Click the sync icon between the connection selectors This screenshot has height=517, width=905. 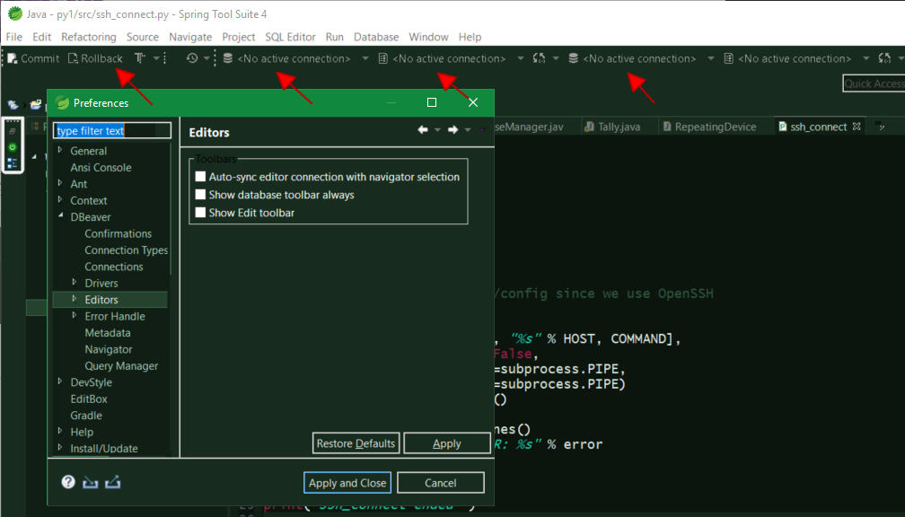pos(539,58)
